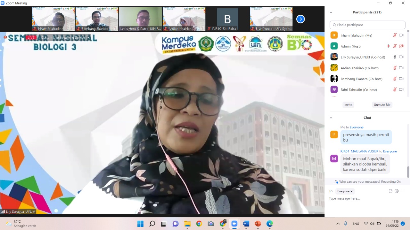410x230 pixels.
Task: Click the chat panel scrollbar
Action: pos(408,172)
